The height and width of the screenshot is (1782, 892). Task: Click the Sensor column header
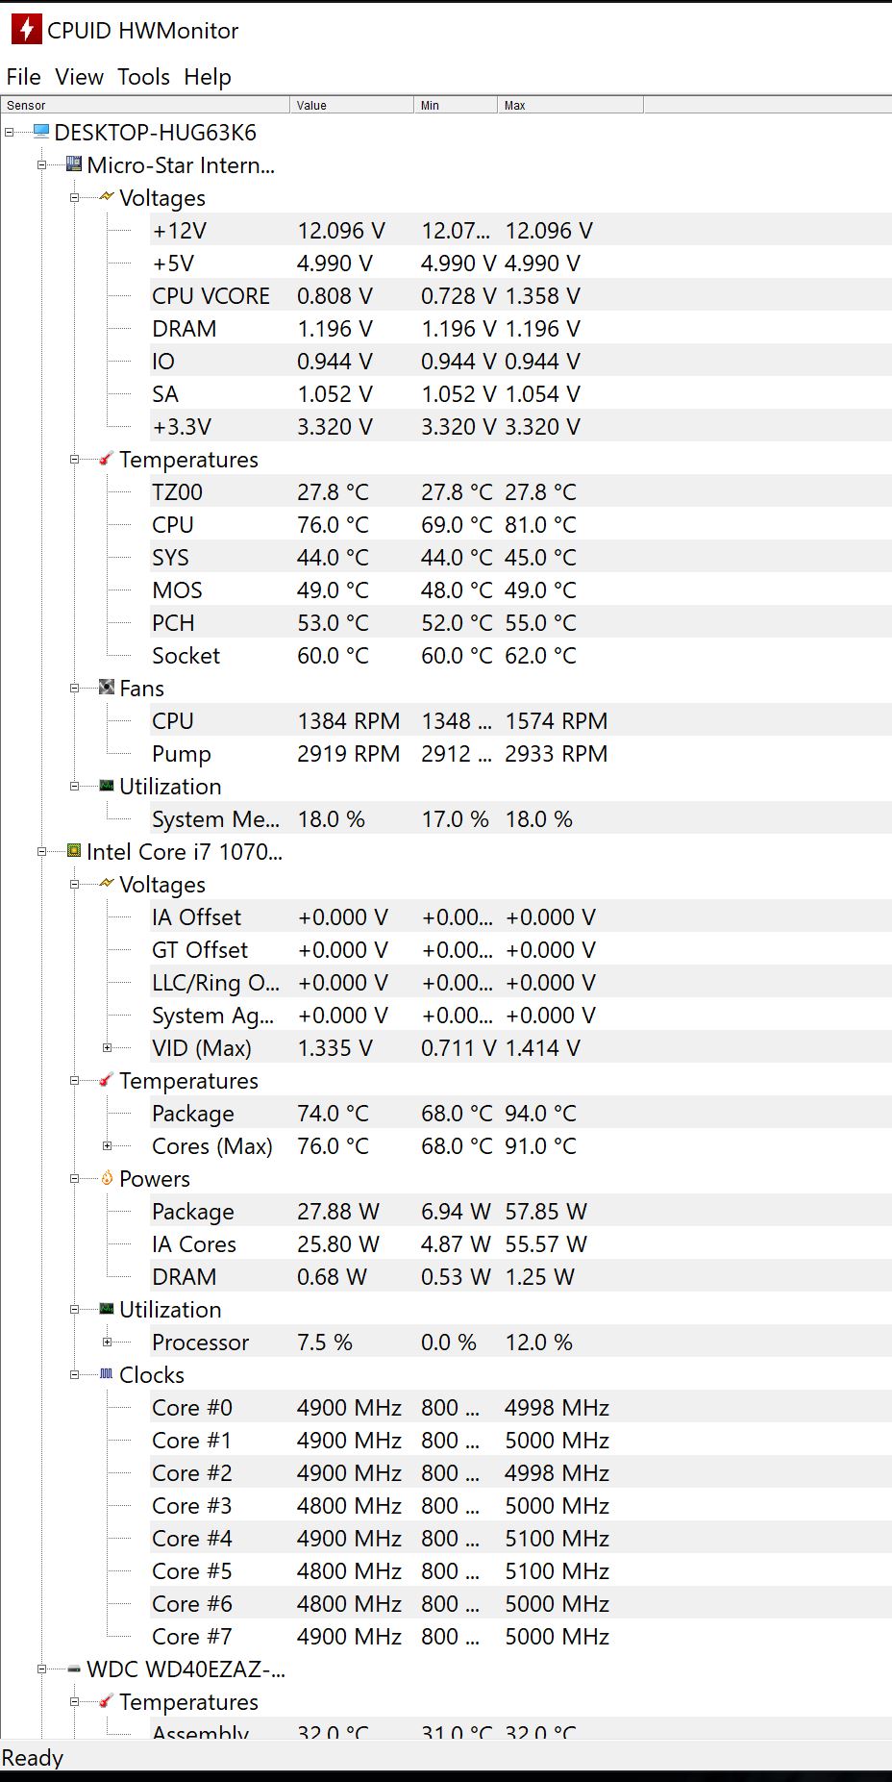click(x=145, y=105)
